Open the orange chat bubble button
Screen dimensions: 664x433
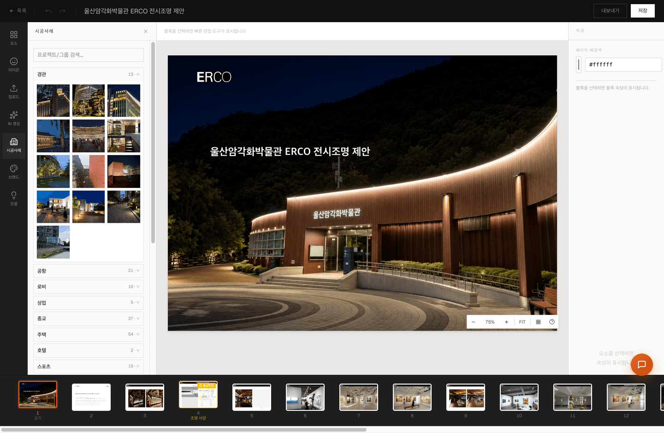click(642, 365)
